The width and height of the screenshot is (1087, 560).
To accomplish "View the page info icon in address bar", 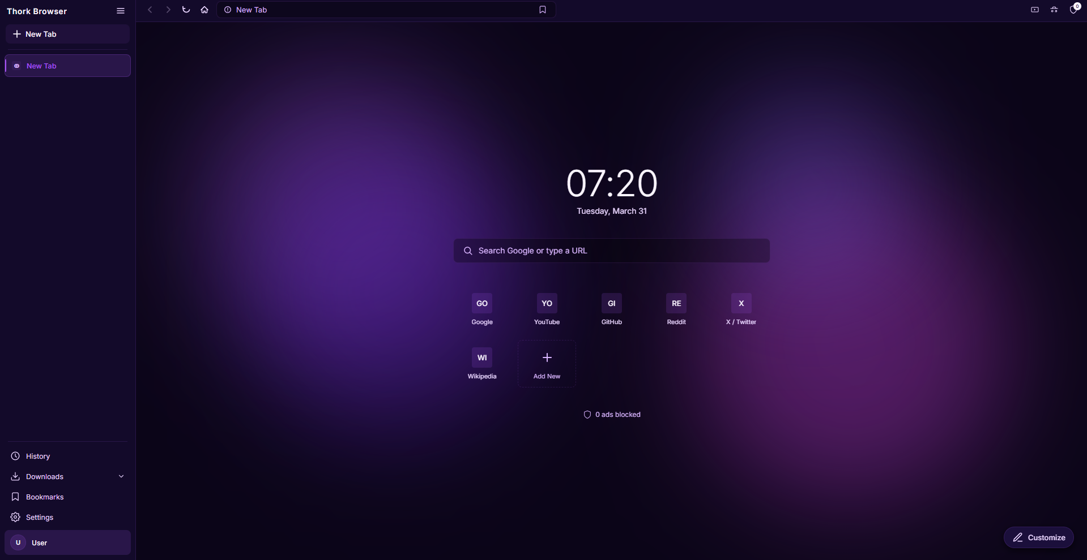I will 228,10.
